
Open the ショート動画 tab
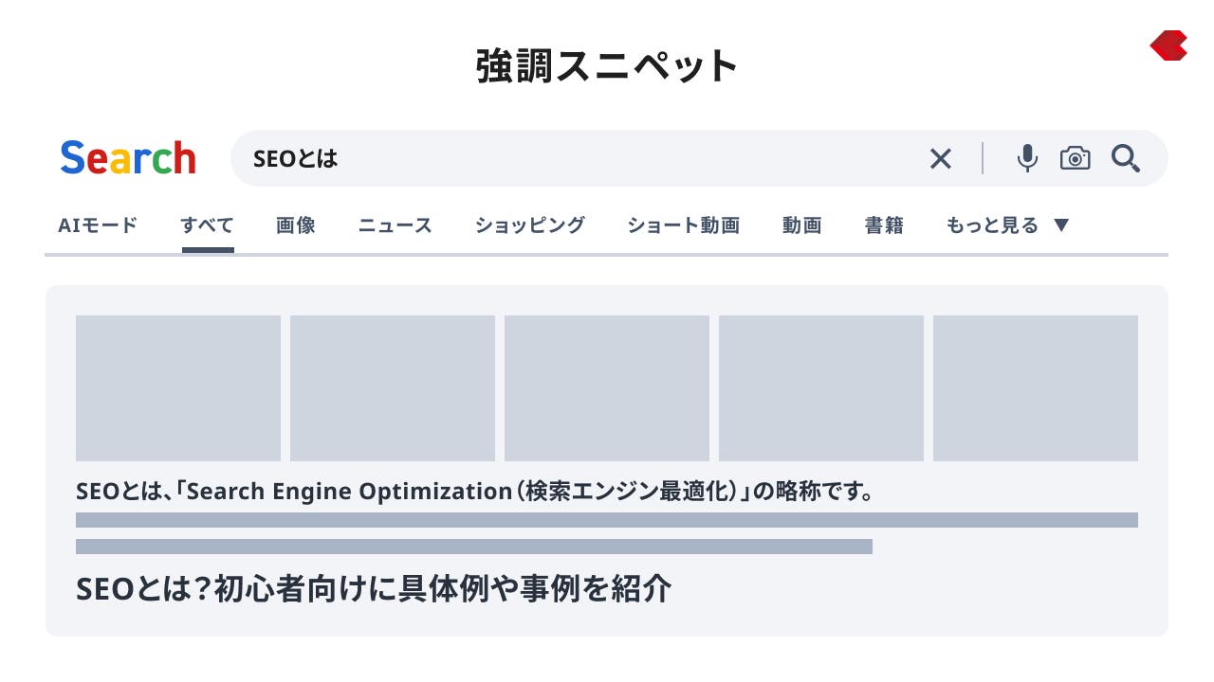[683, 225]
